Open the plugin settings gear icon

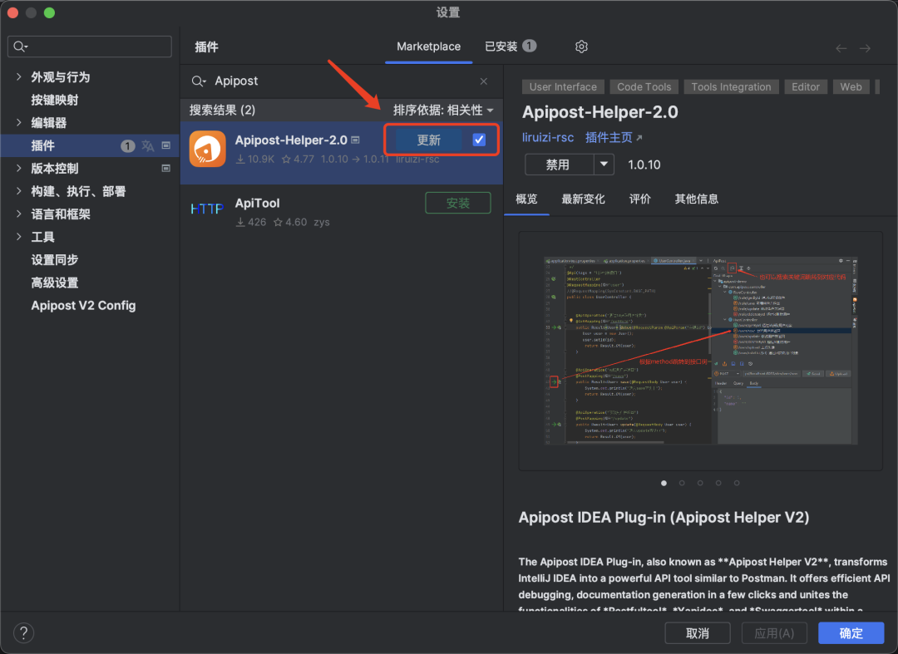tap(581, 47)
